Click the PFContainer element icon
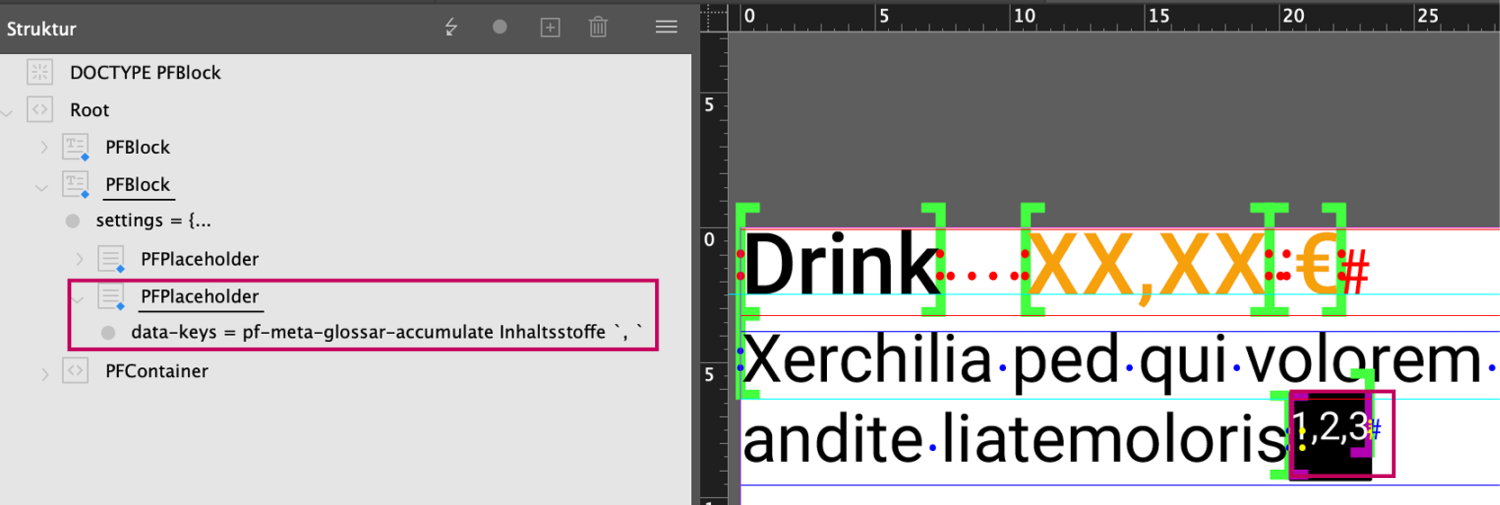 tap(76, 371)
